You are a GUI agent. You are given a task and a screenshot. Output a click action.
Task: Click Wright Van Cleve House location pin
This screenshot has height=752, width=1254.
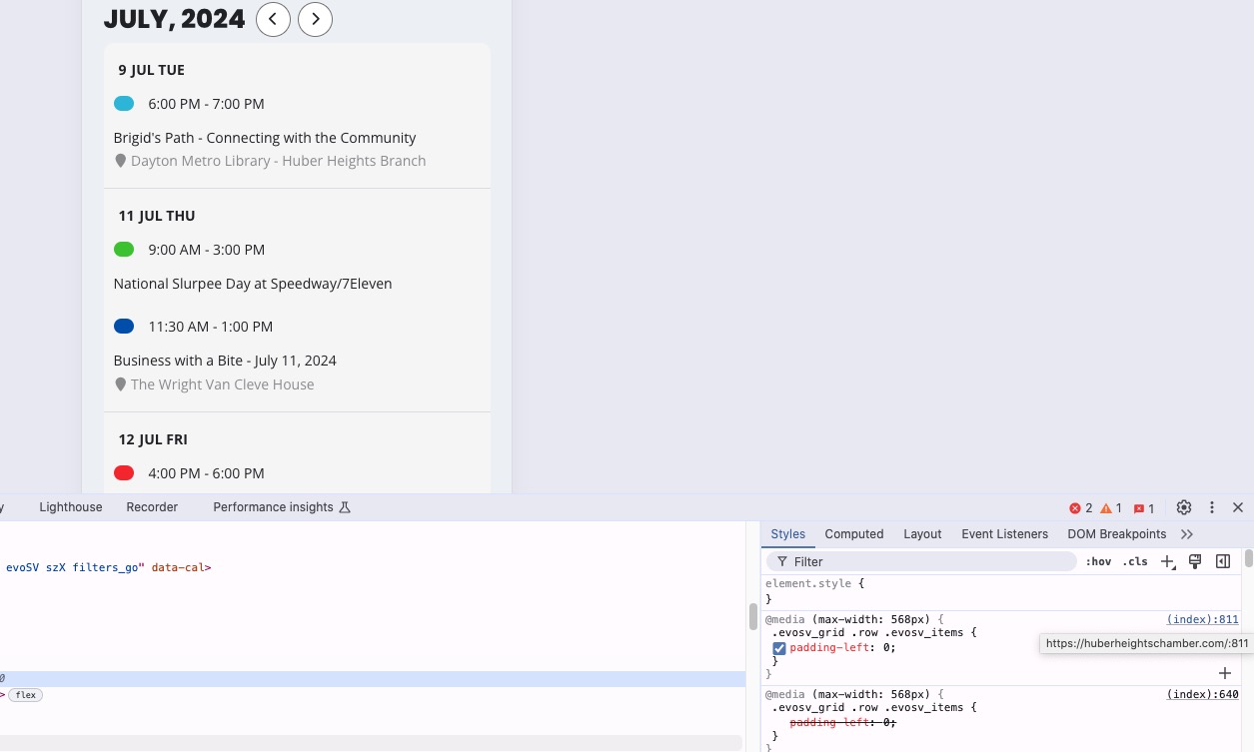click(x=121, y=384)
